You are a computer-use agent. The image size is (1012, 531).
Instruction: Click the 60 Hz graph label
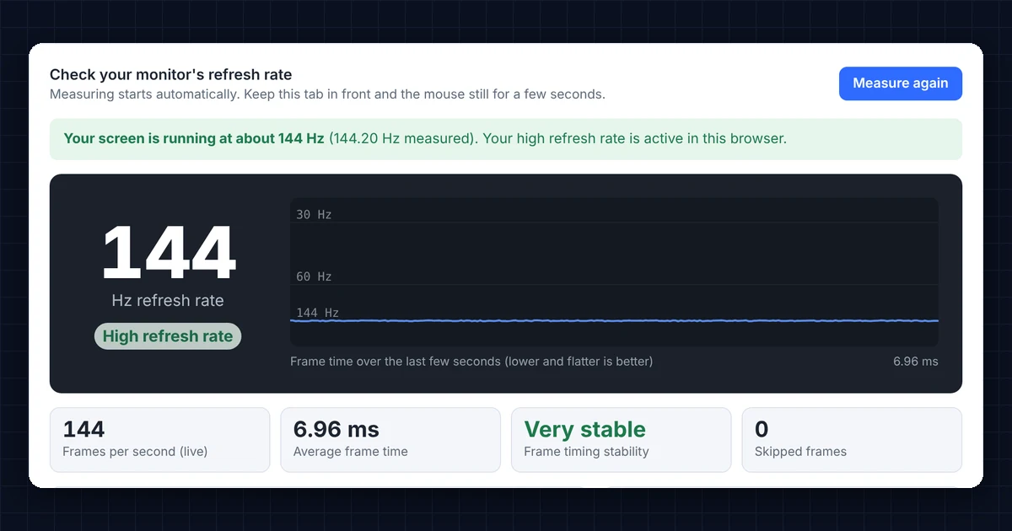point(314,276)
